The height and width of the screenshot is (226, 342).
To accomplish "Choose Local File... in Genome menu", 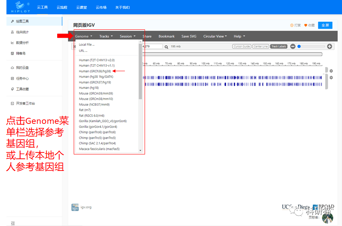I will (87, 45).
